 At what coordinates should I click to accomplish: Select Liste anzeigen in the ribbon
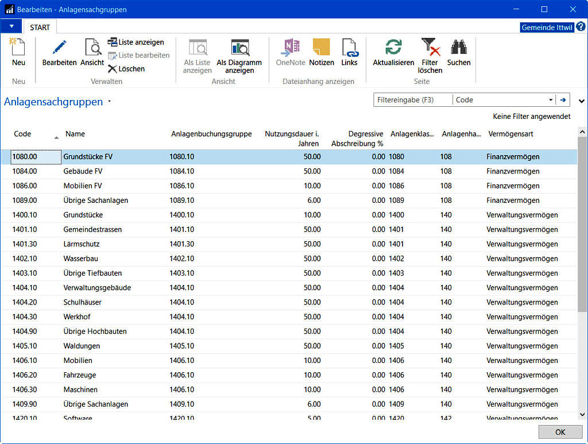136,42
